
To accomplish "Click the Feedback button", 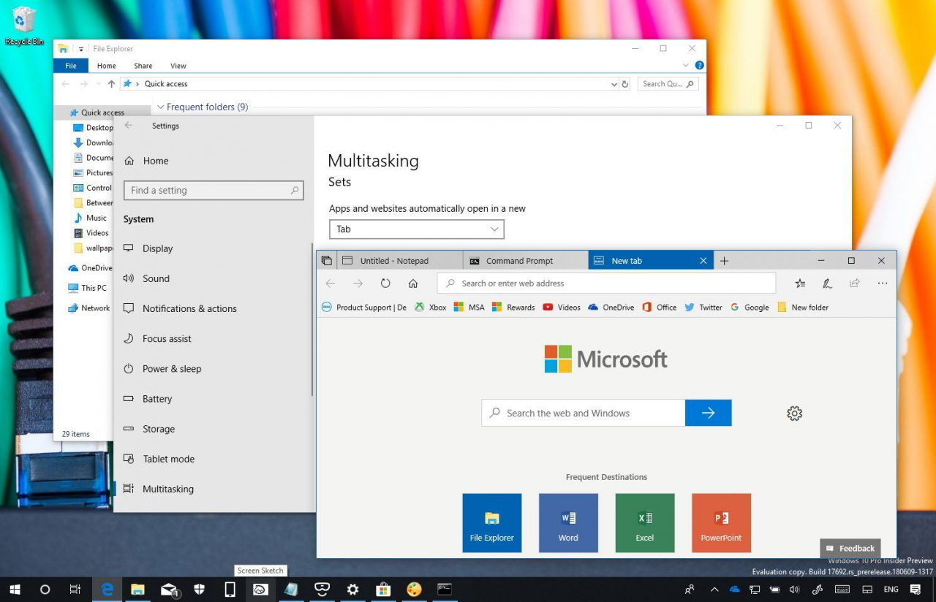I will point(850,549).
